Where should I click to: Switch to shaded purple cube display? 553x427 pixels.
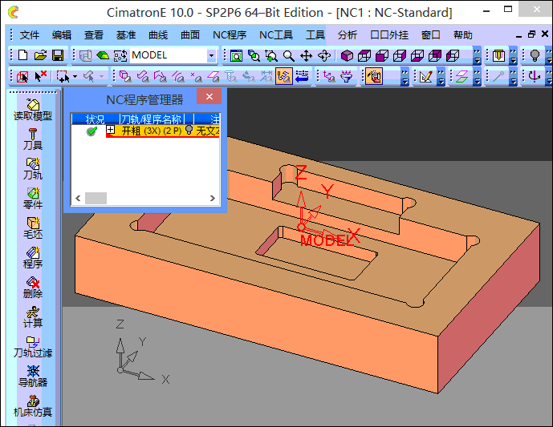click(x=347, y=55)
